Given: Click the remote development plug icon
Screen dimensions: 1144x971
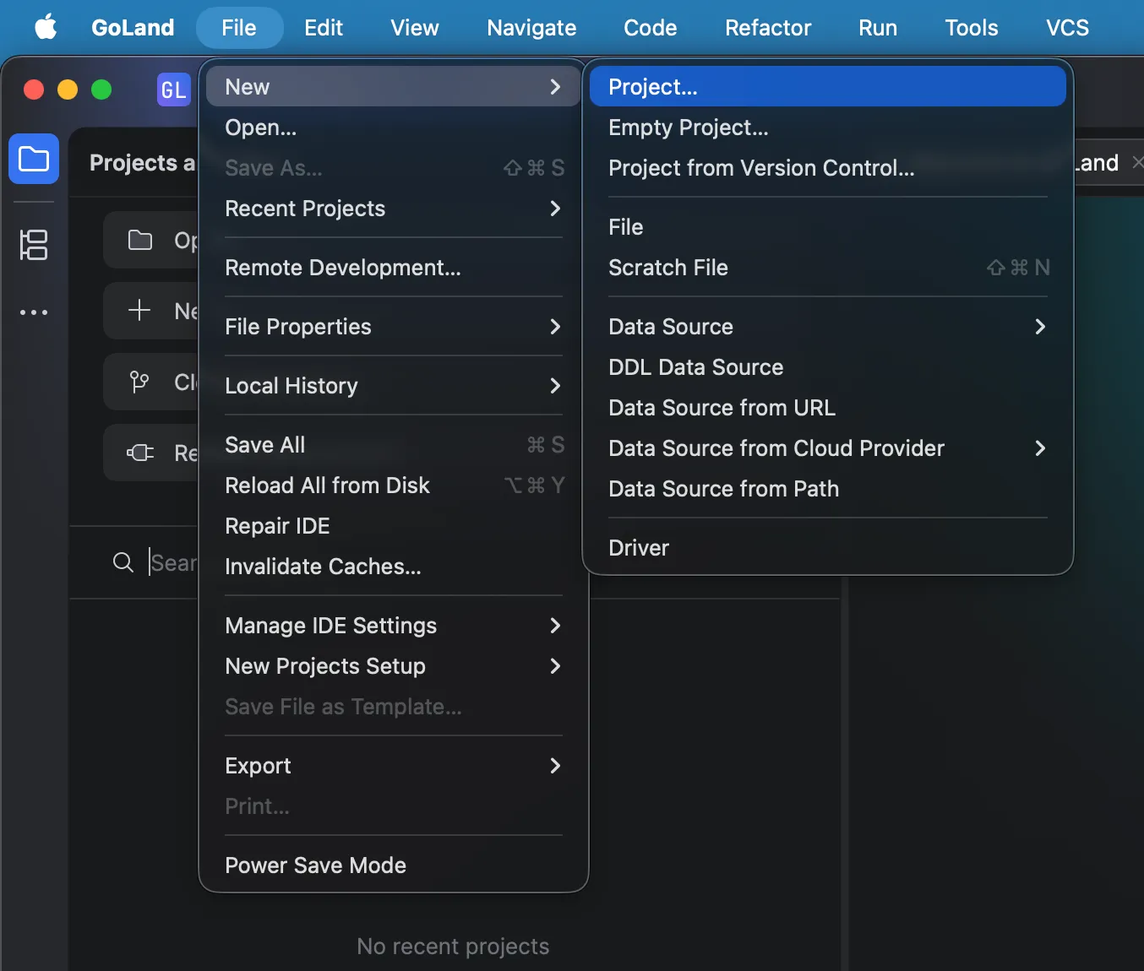Looking at the screenshot, I should coord(139,453).
